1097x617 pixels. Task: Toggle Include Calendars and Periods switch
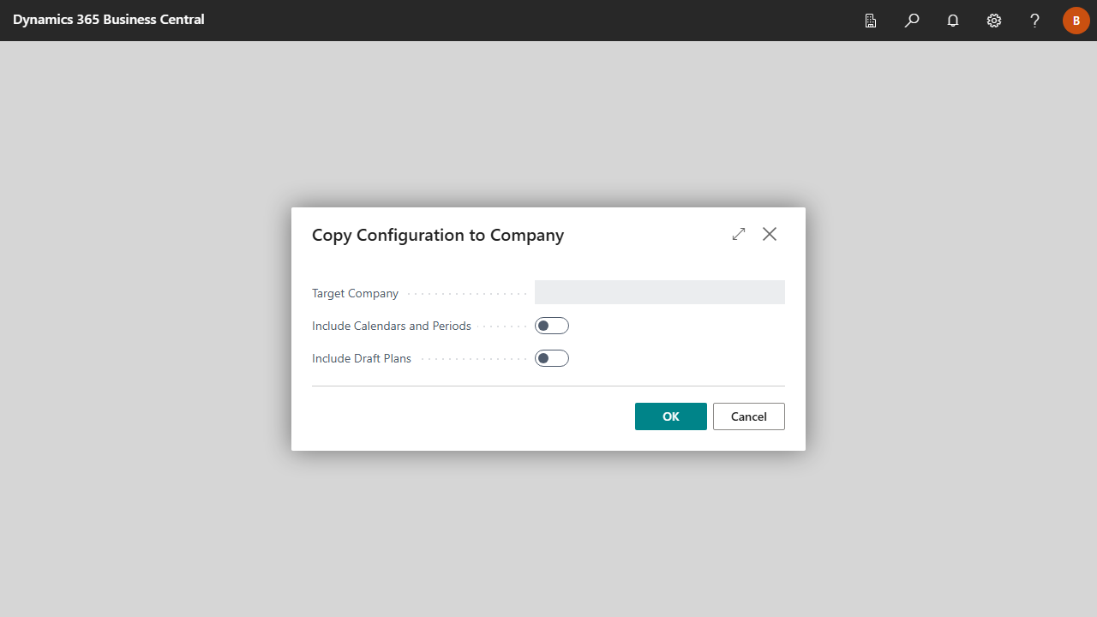(x=552, y=326)
